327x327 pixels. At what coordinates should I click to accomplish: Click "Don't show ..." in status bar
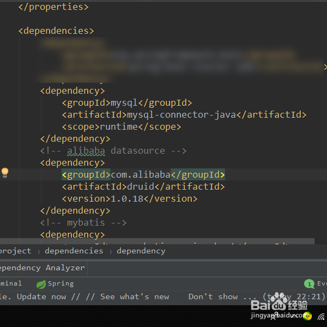[222, 296]
